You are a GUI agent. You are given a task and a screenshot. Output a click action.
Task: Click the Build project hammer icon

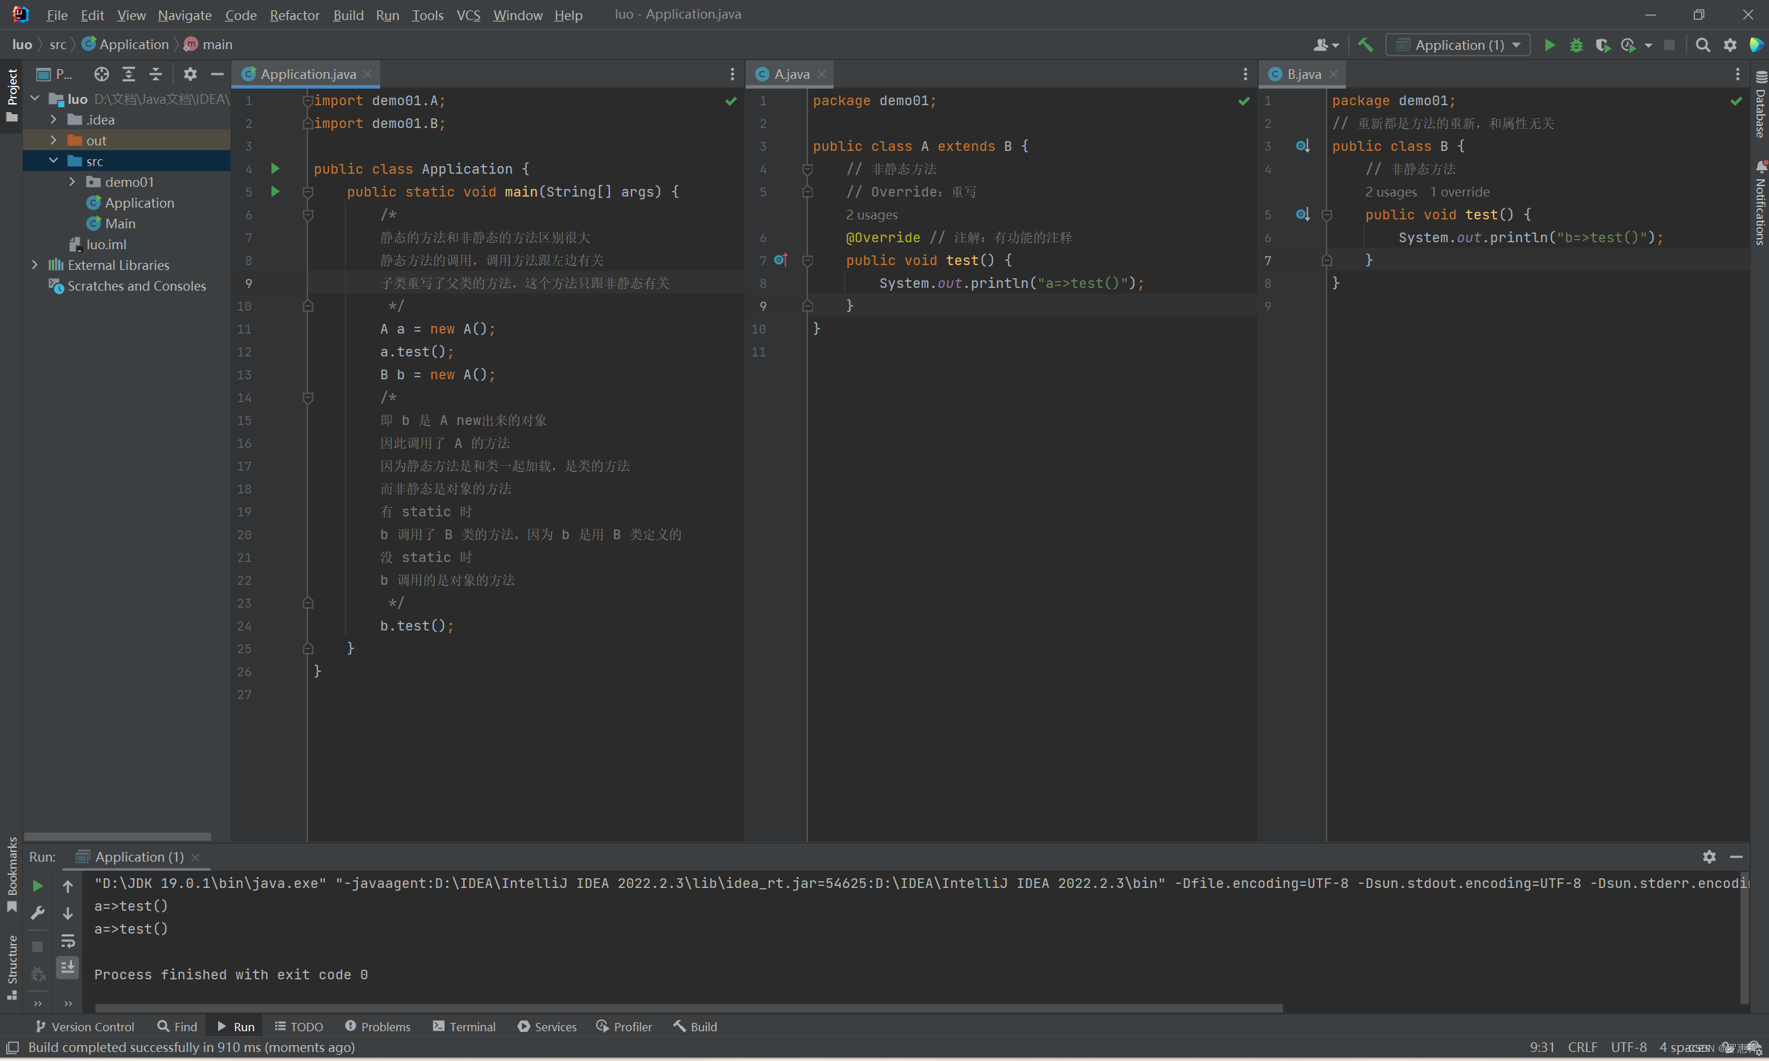tap(1365, 45)
